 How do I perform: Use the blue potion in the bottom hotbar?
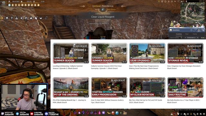point(117,113)
